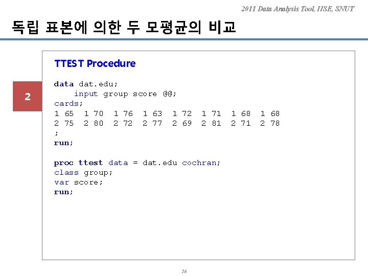Click the 'cards;' statement
368x276 pixels.
68,103
